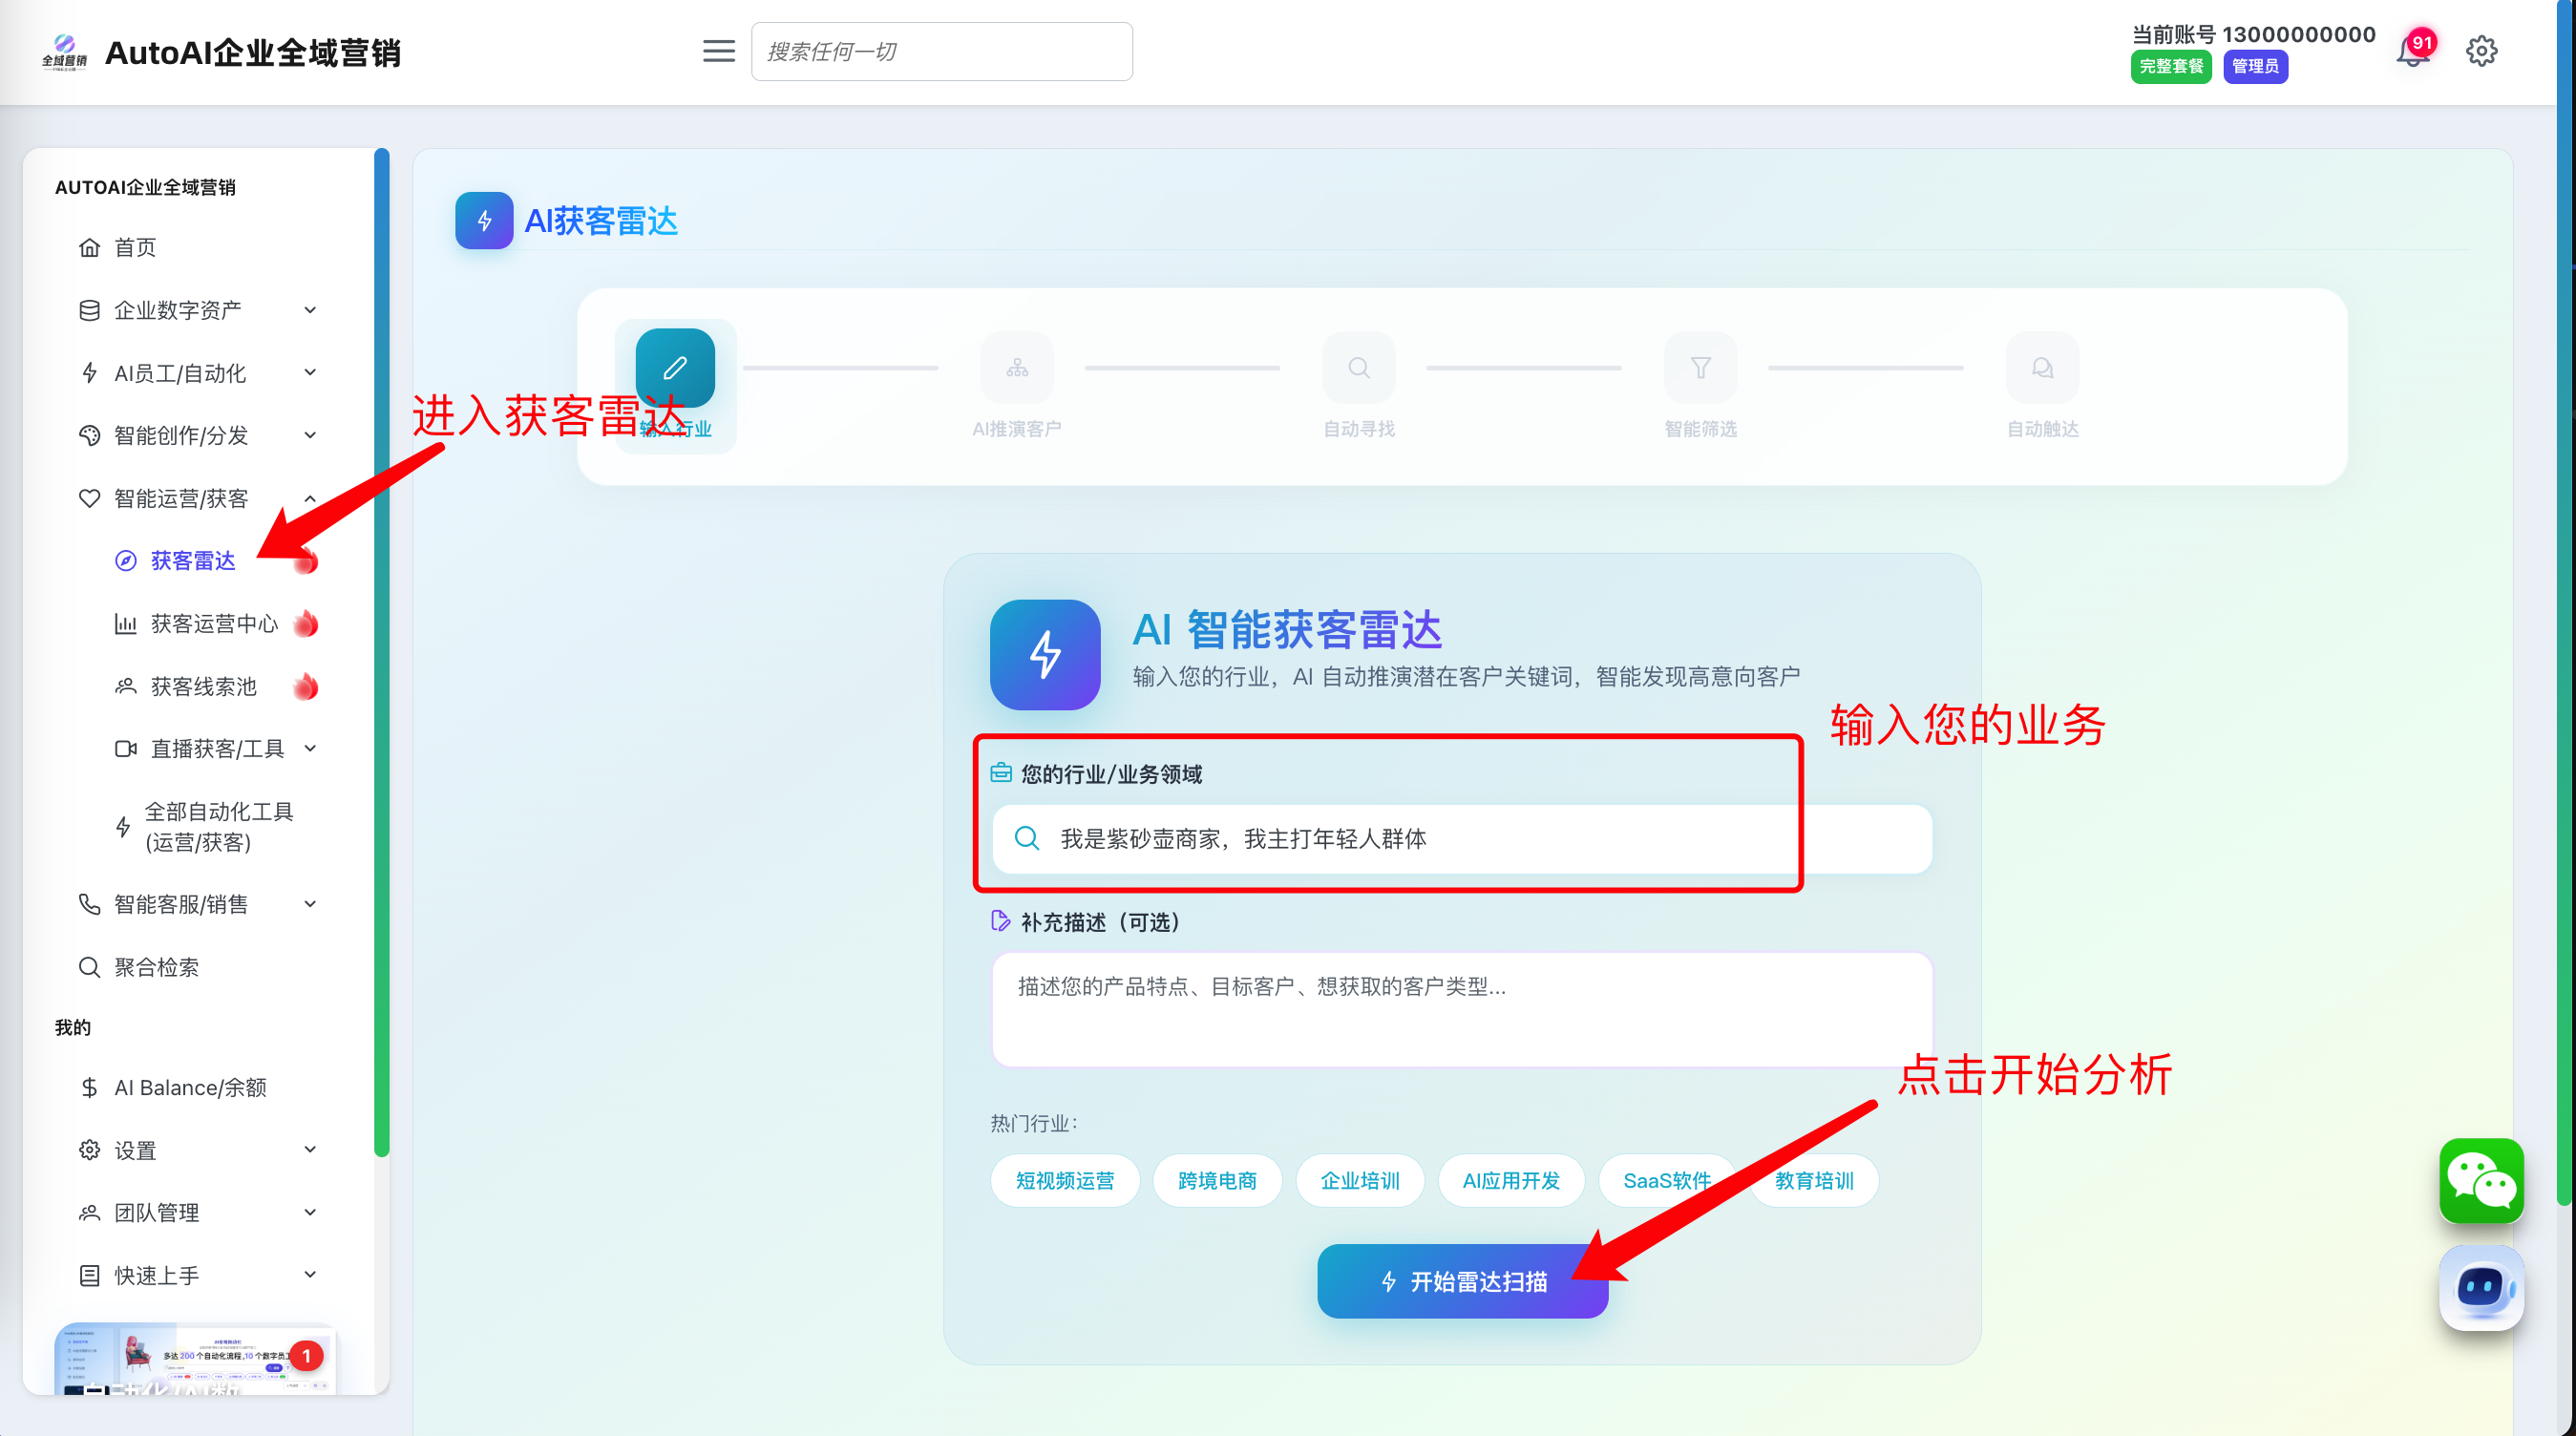Click the sidebar vertical scrollbar

pos(381,650)
